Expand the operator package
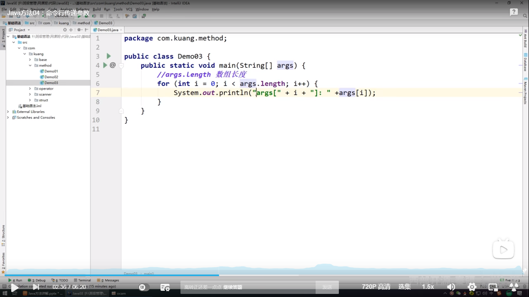Image resolution: width=529 pixels, height=297 pixels. coord(30,89)
